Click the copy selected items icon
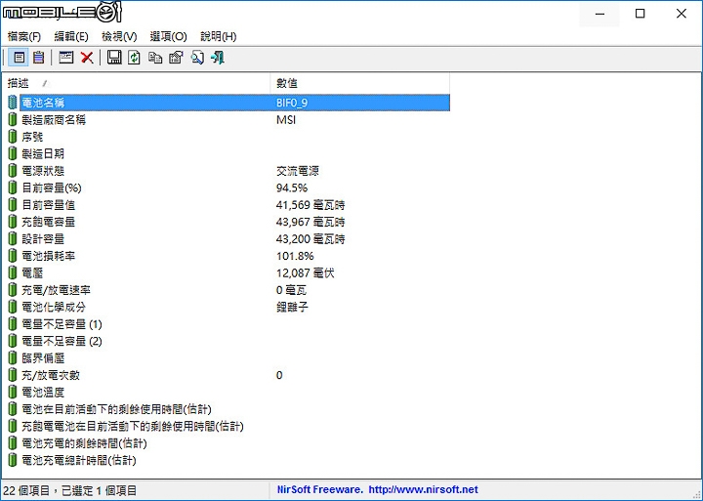 click(x=155, y=58)
